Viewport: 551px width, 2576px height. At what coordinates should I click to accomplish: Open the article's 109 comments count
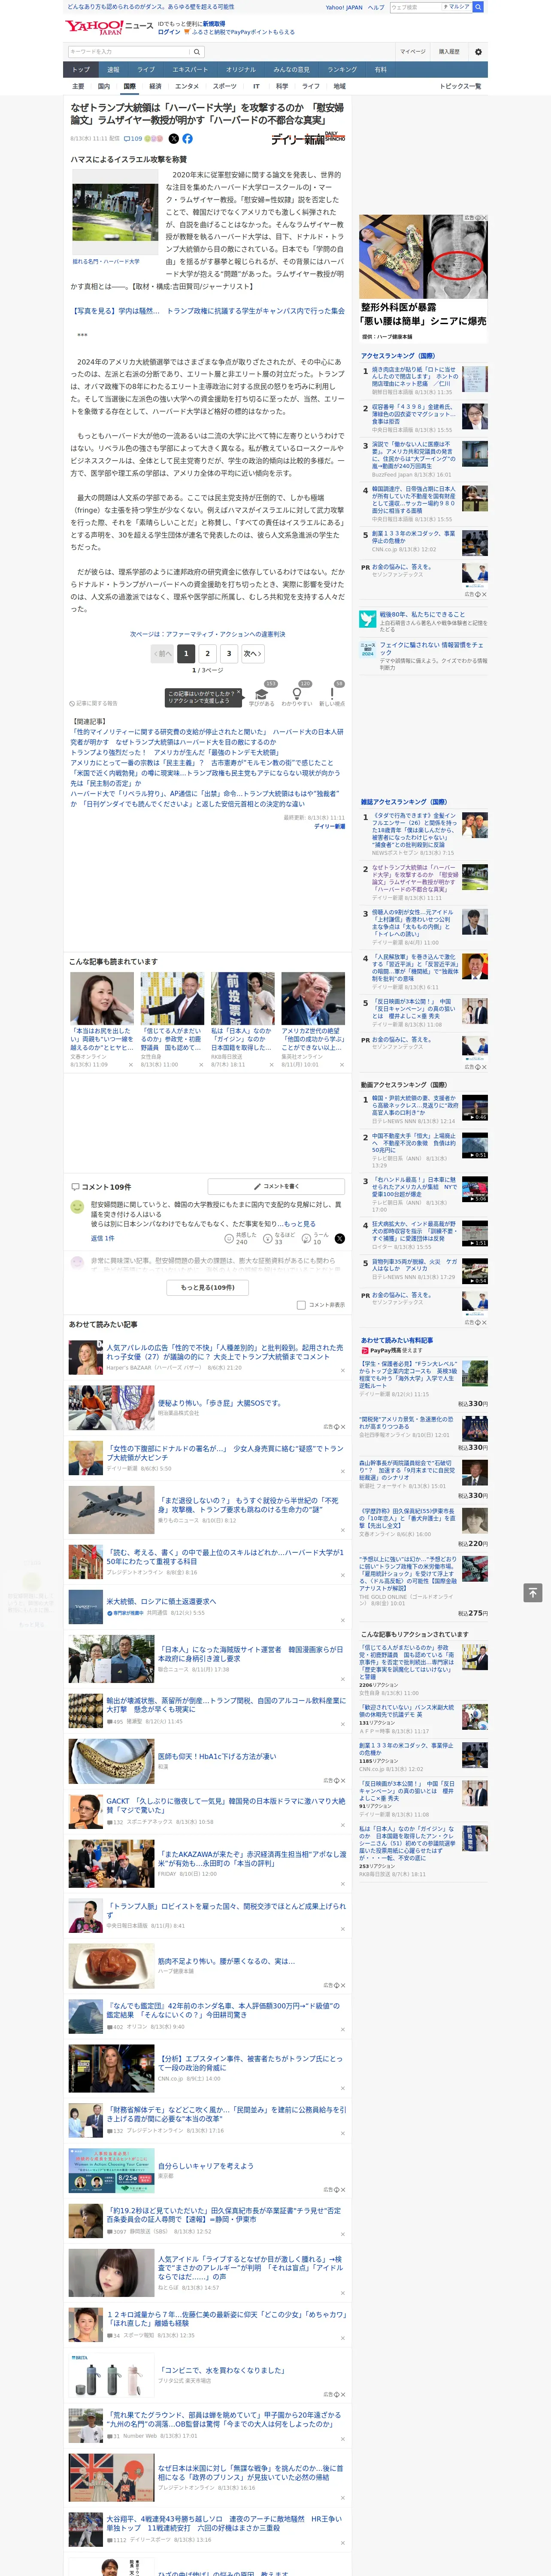133,139
